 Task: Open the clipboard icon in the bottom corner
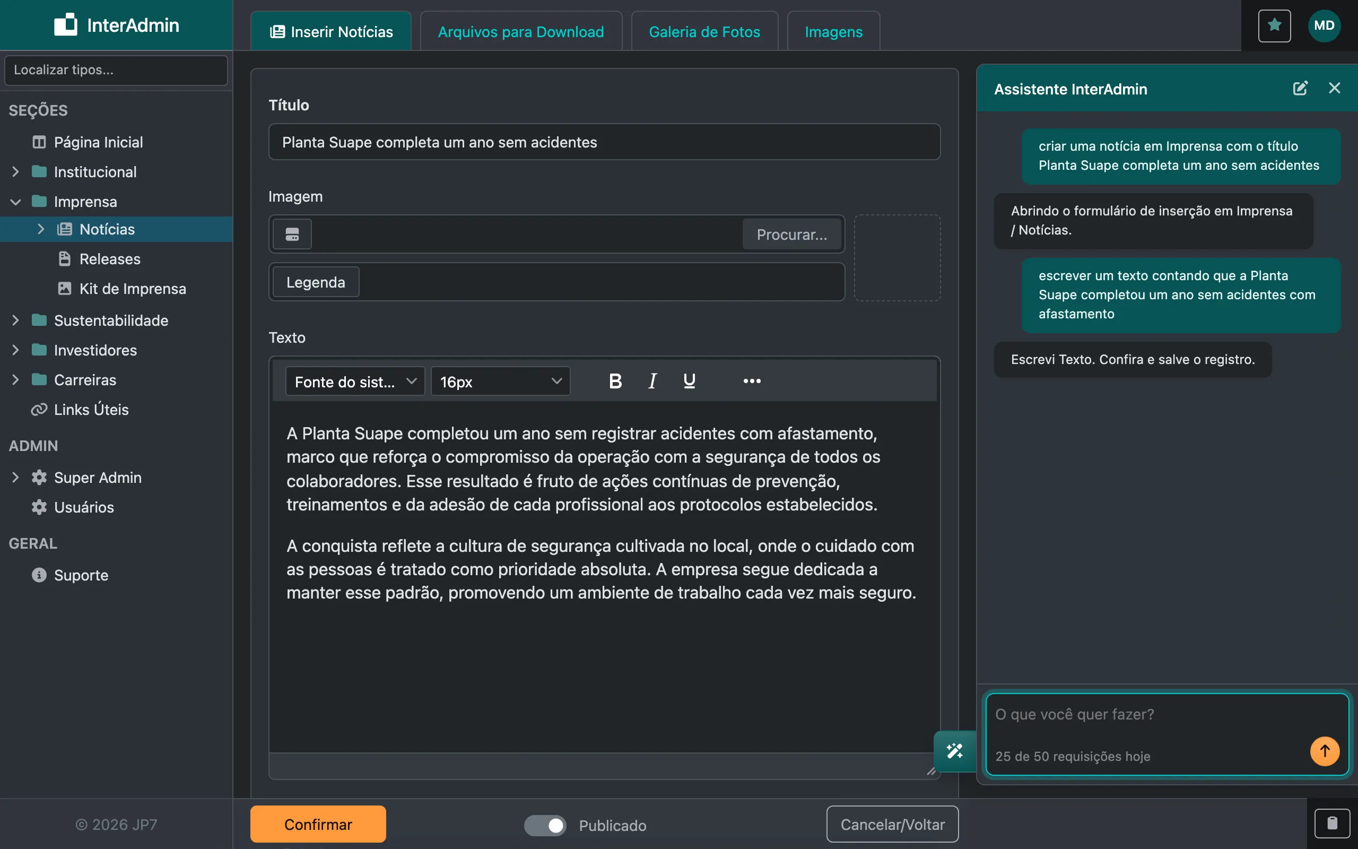pos(1332,823)
